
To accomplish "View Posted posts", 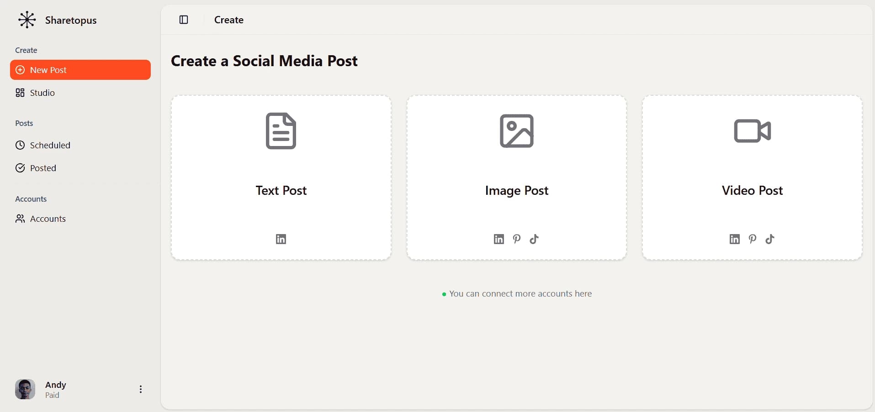I will [80, 168].
